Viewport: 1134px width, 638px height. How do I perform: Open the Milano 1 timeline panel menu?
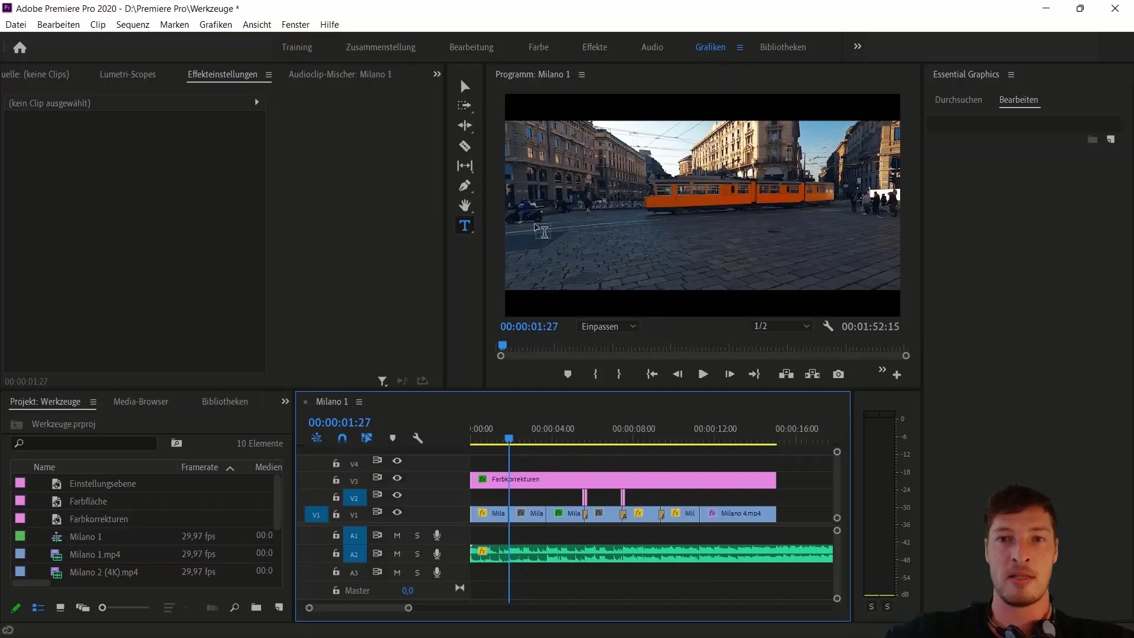coord(359,402)
